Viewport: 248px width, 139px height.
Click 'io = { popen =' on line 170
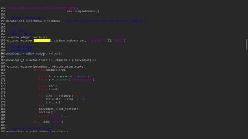[60, 76]
